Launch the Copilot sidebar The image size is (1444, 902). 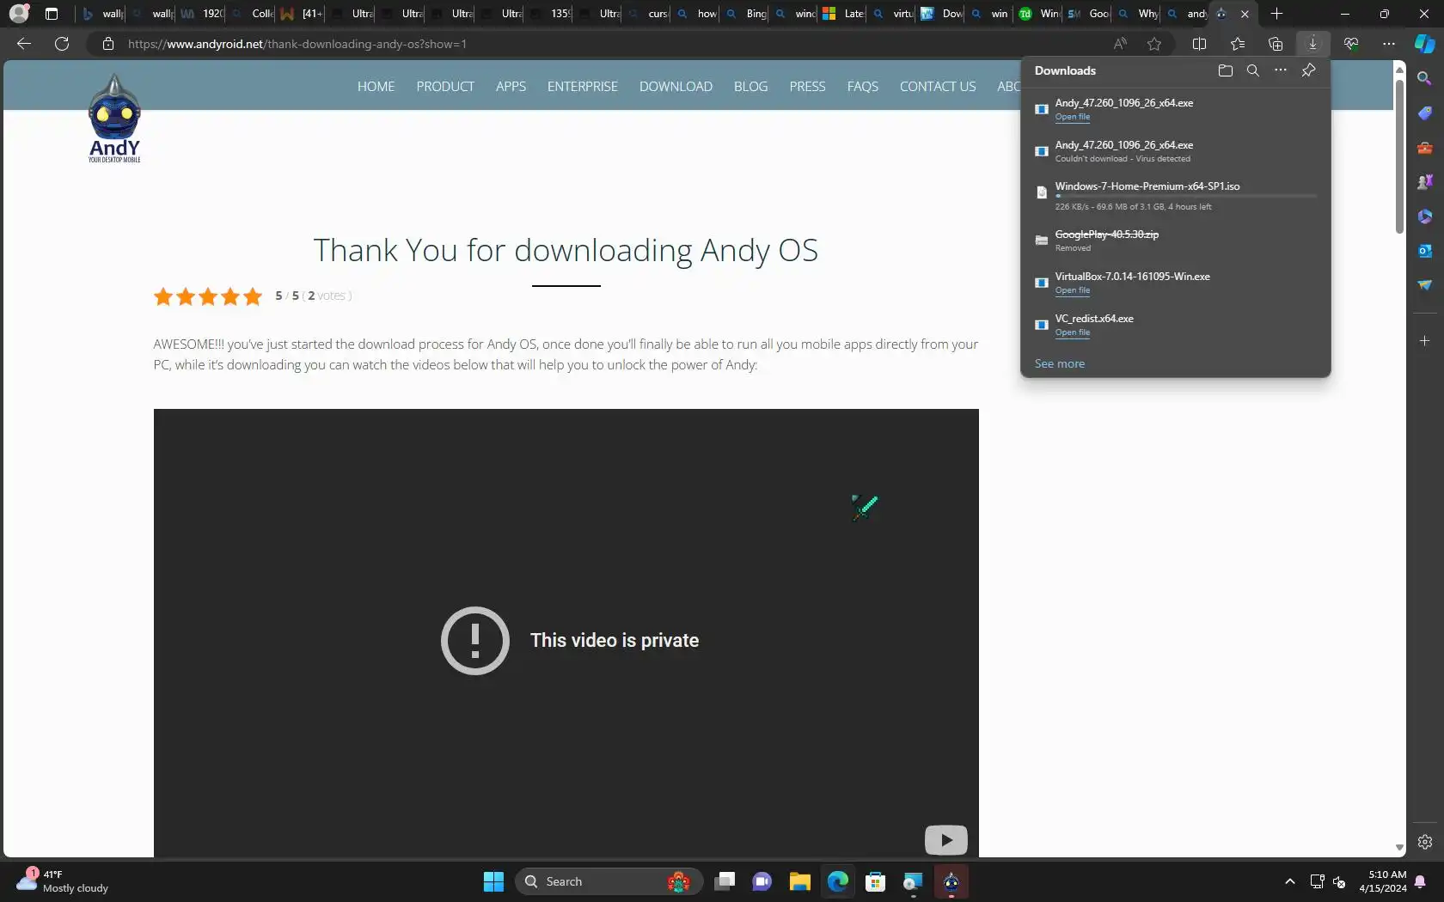tap(1425, 44)
